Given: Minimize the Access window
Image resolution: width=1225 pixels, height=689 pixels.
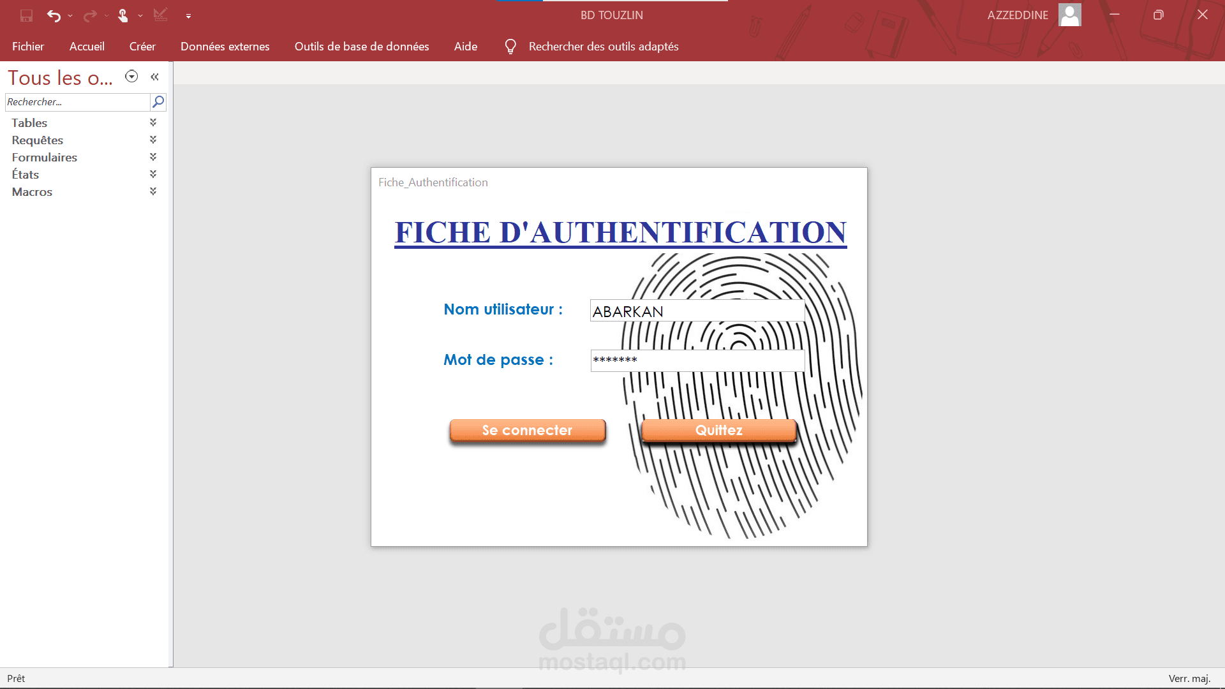Looking at the screenshot, I should point(1115,15).
